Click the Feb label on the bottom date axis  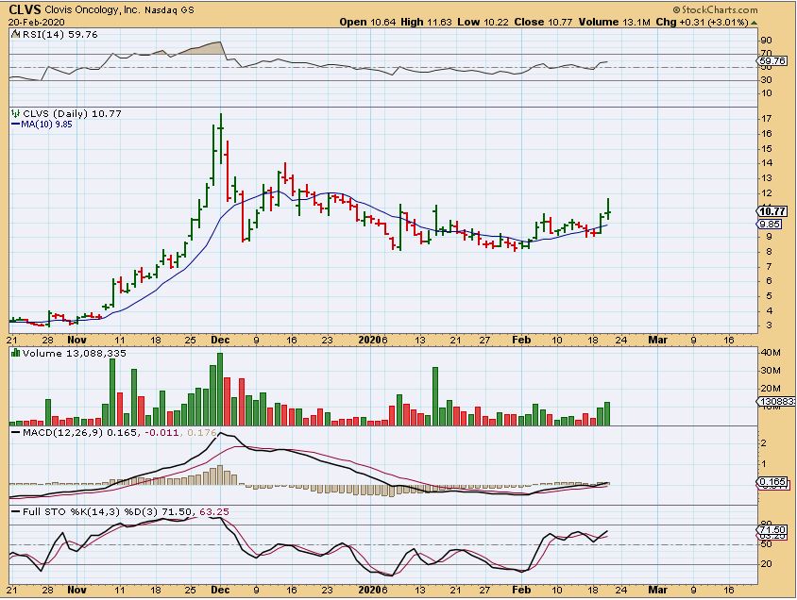521,590
